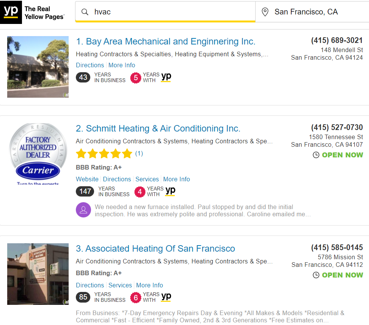Click Associated Heating clock hours icon

tap(316, 275)
